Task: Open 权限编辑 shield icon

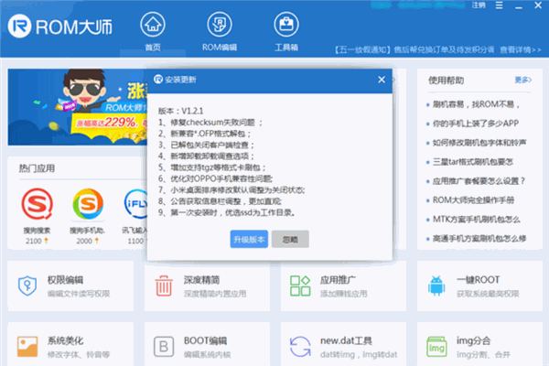Action: point(27,285)
